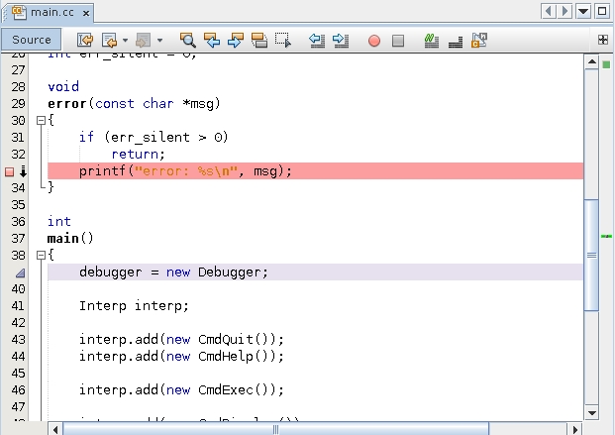Click the split editor icon beside the toolbar
This screenshot has height=435, width=615.
(x=603, y=40)
